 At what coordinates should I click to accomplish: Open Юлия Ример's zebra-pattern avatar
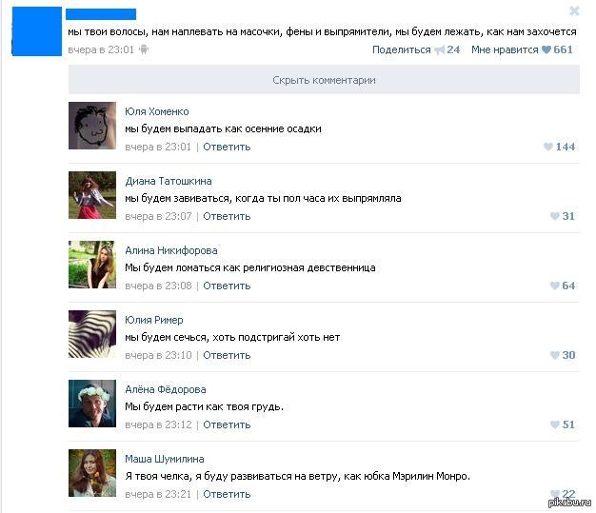[92, 334]
